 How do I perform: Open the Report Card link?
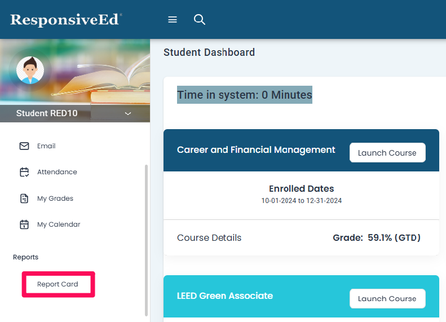pos(58,284)
